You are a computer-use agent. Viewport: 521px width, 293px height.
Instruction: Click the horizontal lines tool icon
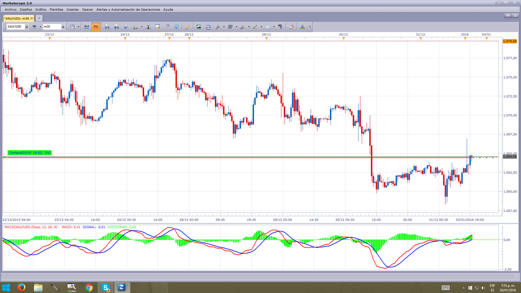coord(230,26)
